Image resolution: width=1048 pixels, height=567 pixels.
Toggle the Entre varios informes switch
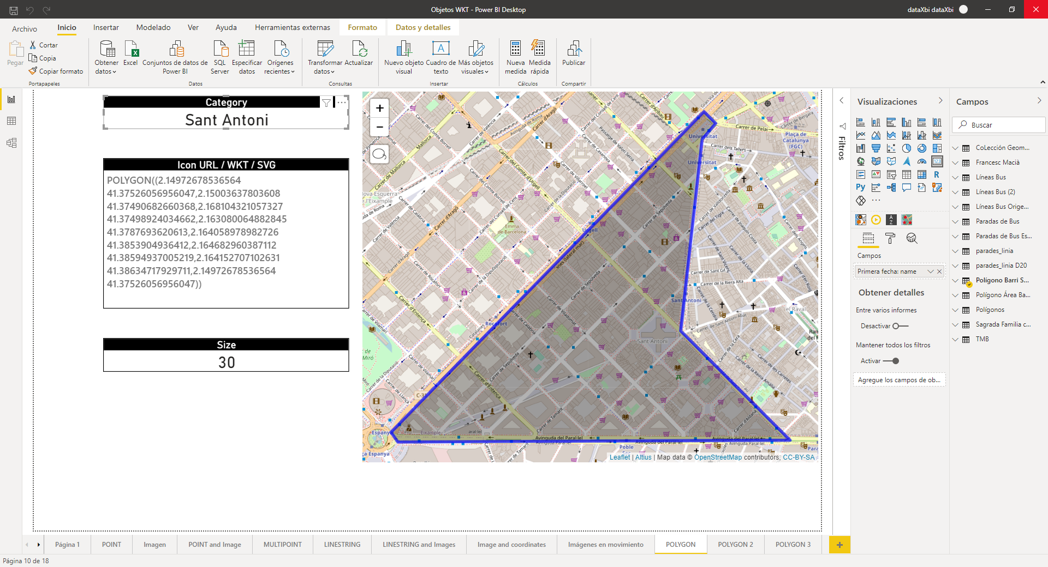point(900,326)
